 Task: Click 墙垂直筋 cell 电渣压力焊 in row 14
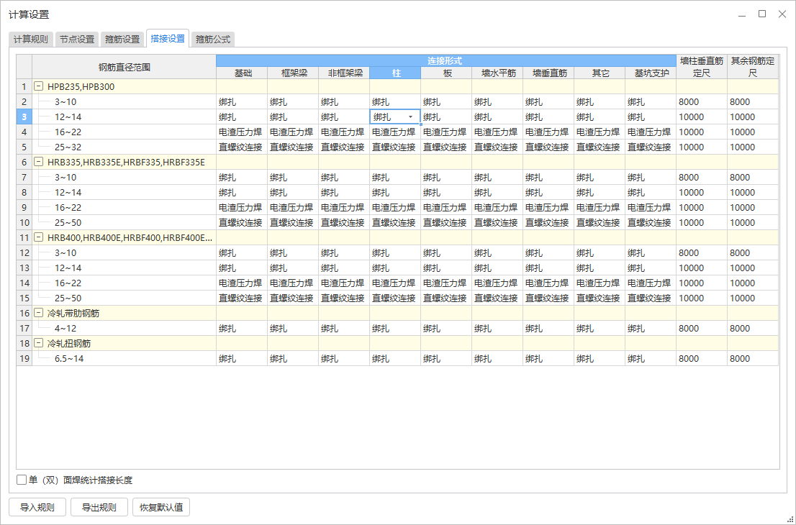(548, 283)
